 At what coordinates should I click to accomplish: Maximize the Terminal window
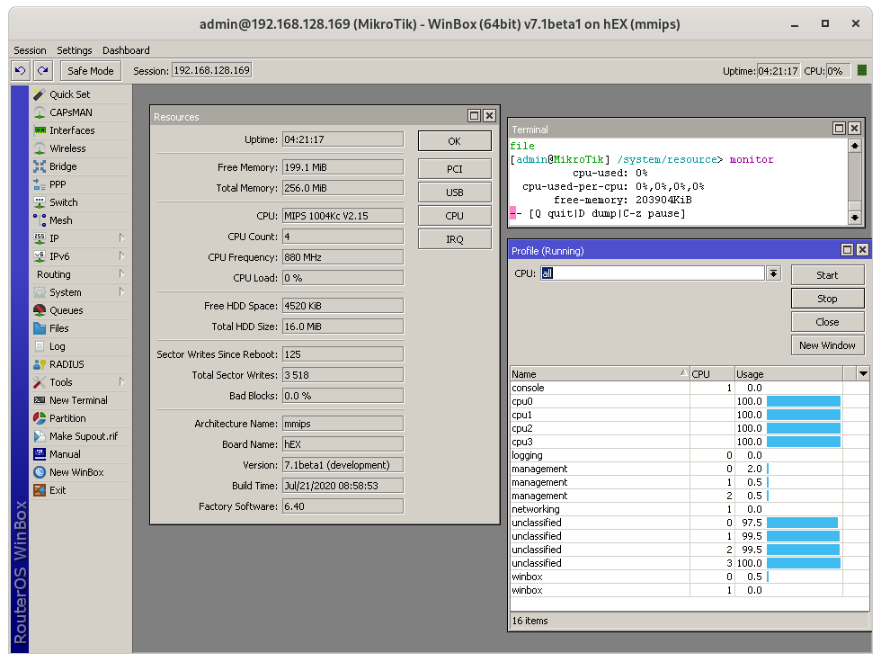(x=839, y=128)
